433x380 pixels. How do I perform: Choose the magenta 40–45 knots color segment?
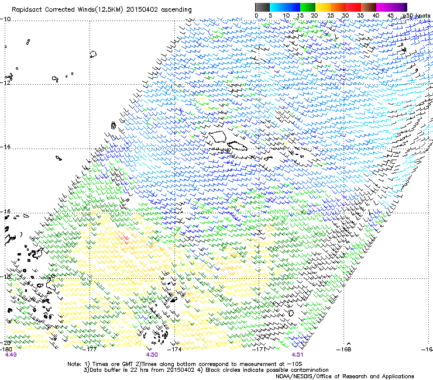click(x=384, y=7)
